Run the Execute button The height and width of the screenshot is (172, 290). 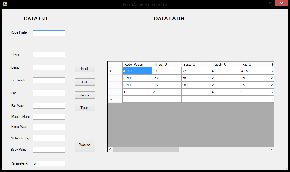tap(85, 145)
